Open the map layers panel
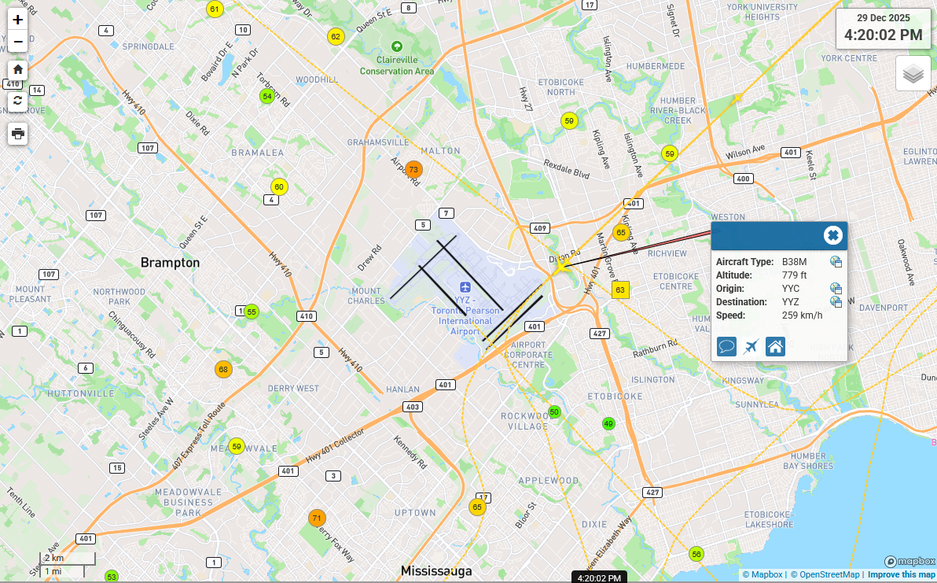This screenshot has width=937, height=583. [913, 74]
